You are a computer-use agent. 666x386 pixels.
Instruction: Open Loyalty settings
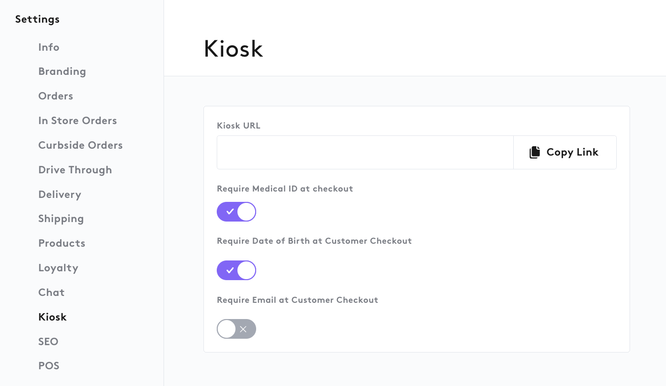(x=58, y=268)
